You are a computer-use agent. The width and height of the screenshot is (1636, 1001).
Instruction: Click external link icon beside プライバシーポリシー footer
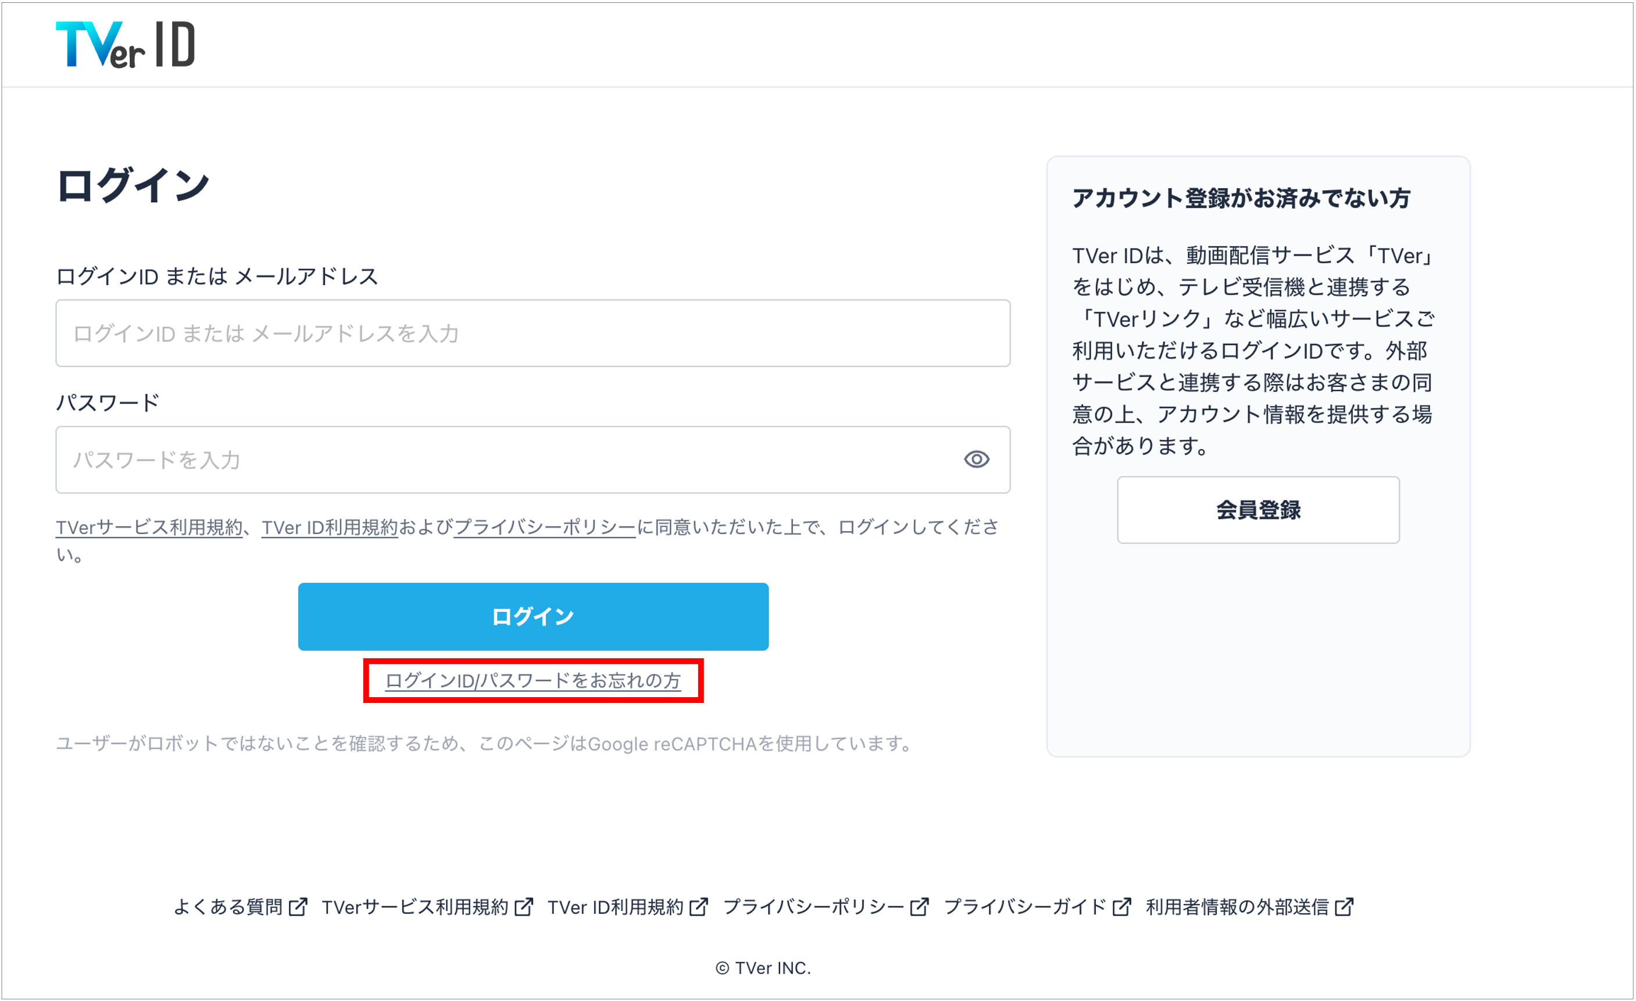click(x=919, y=906)
